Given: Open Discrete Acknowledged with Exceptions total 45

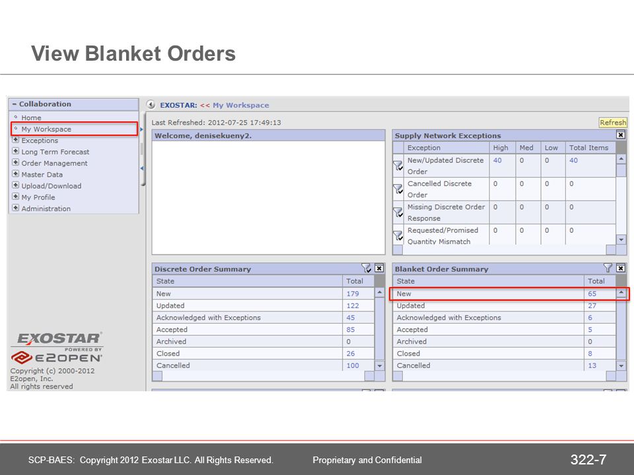Looking at the screenshot, I should tap(350, 317).
